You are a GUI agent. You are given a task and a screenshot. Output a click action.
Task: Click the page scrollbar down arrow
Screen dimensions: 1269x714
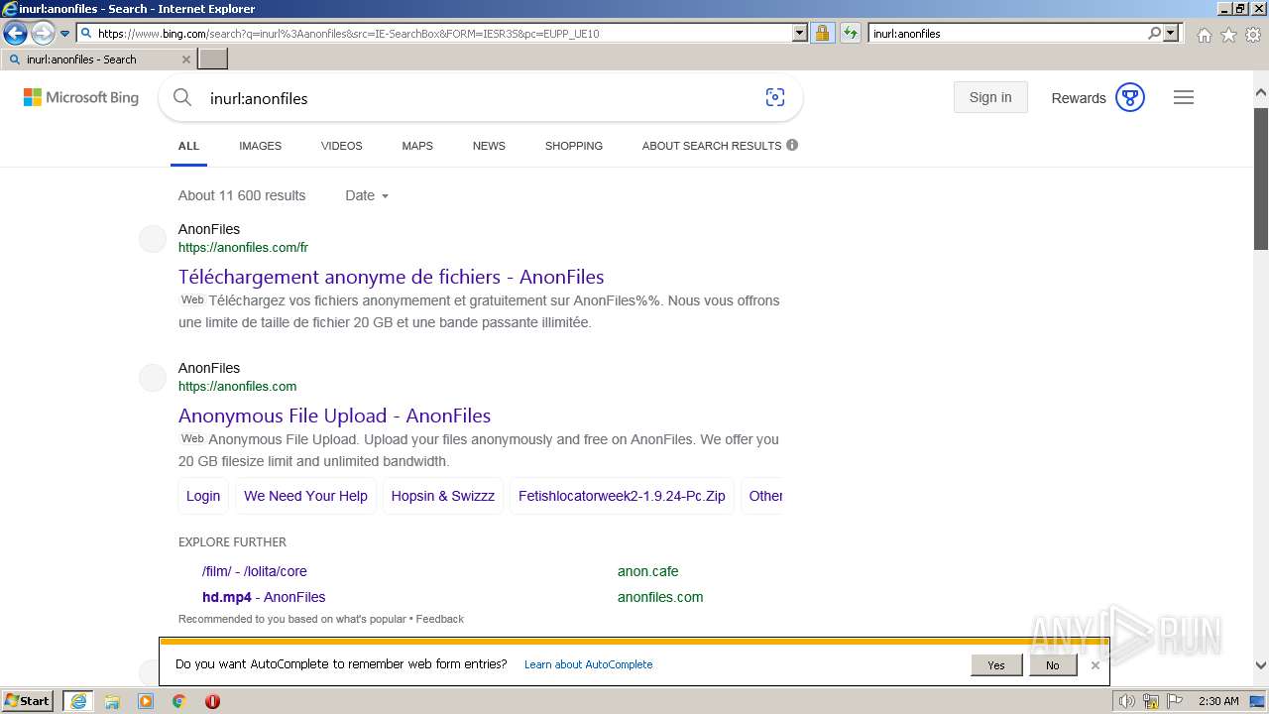(x=1261, y=666)
